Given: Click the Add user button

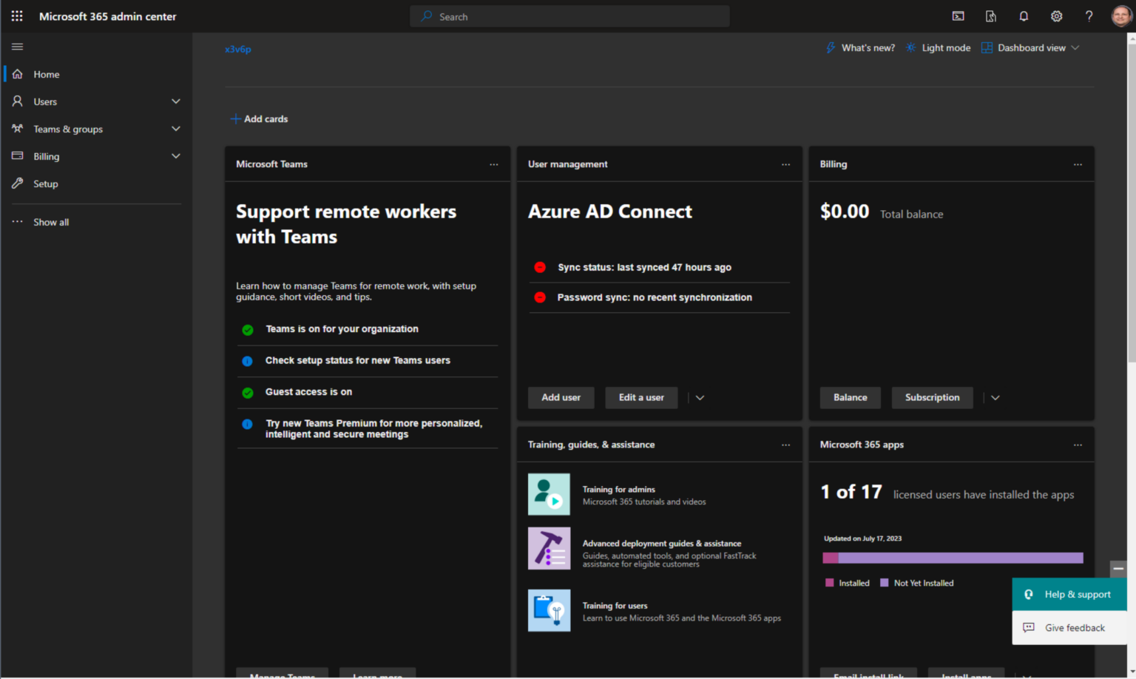Looking at the screenshot, I should coord(561,397).
